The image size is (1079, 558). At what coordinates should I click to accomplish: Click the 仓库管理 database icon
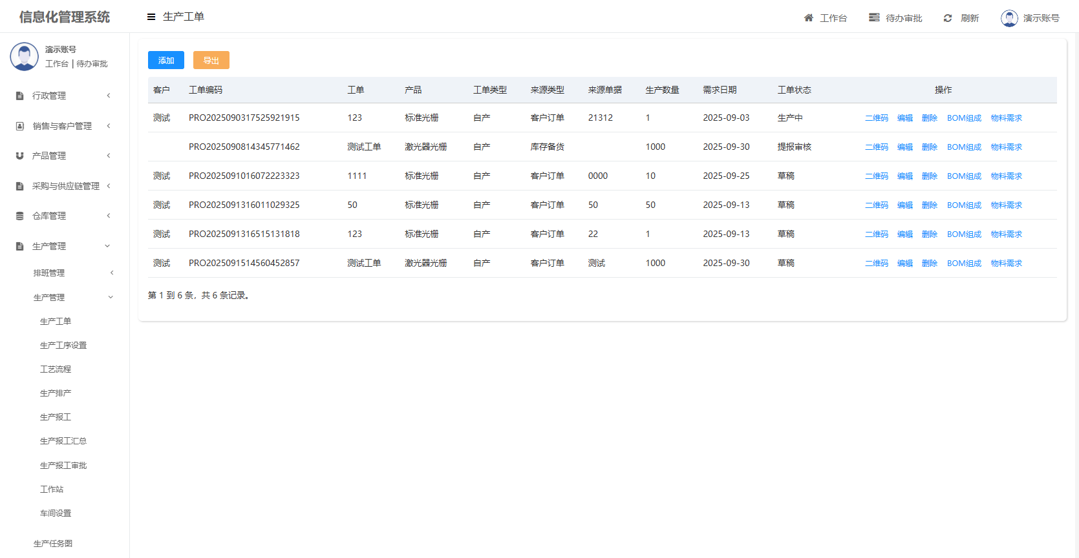20,216
